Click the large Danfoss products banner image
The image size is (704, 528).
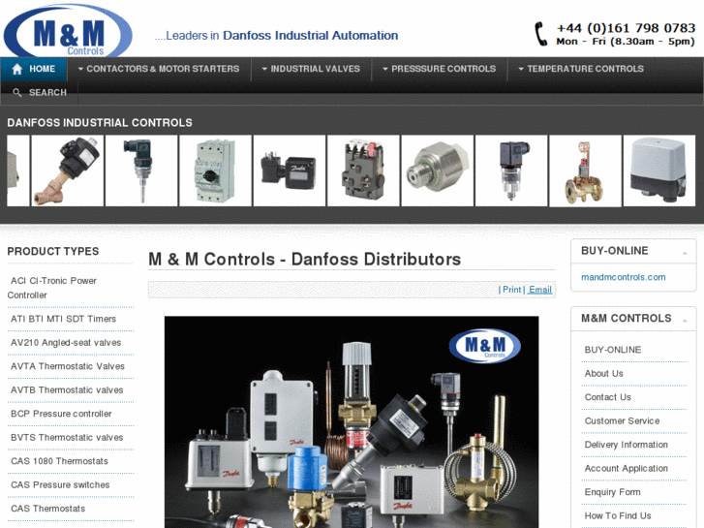[352, 422]
